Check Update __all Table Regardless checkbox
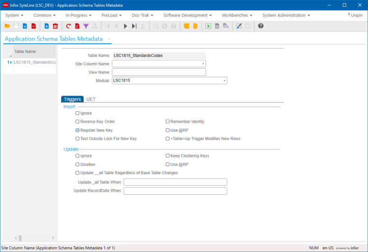The height and width of the screenshot is (252, 368). pyautogui.click(x=77, y=173)
